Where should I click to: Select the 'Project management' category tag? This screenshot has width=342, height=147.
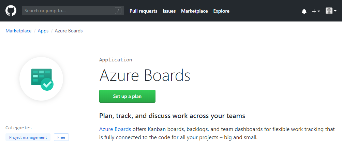tap(28, 137)
